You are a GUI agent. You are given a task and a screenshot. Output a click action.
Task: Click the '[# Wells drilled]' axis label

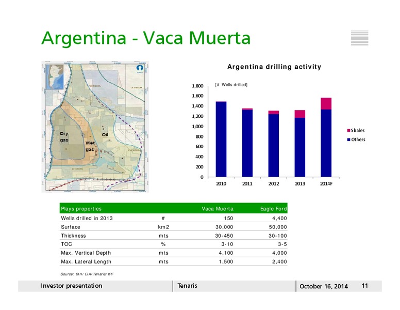point(231,85)
